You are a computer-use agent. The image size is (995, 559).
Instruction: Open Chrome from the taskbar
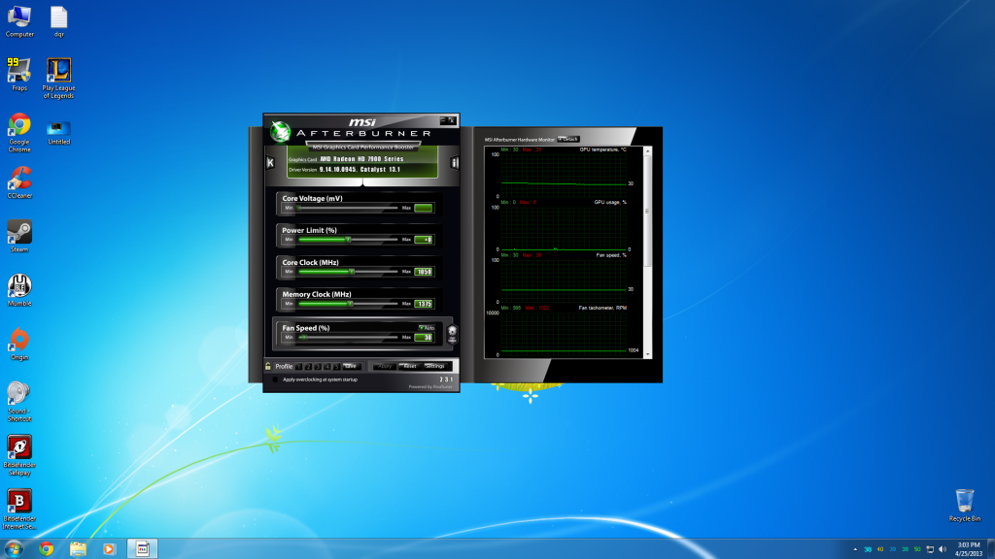[x=46, y=549]
